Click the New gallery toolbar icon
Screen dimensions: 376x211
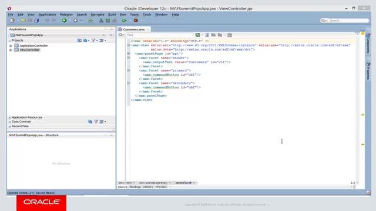tap(12, 21)
